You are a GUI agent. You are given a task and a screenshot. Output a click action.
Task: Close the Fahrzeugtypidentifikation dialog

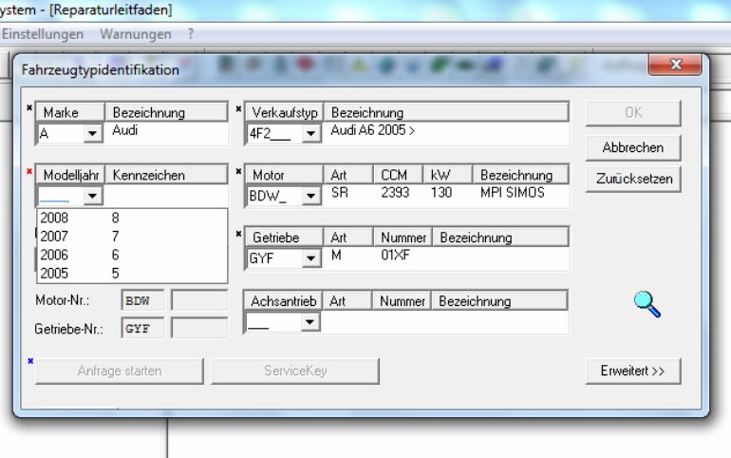[x=675, y=65]
